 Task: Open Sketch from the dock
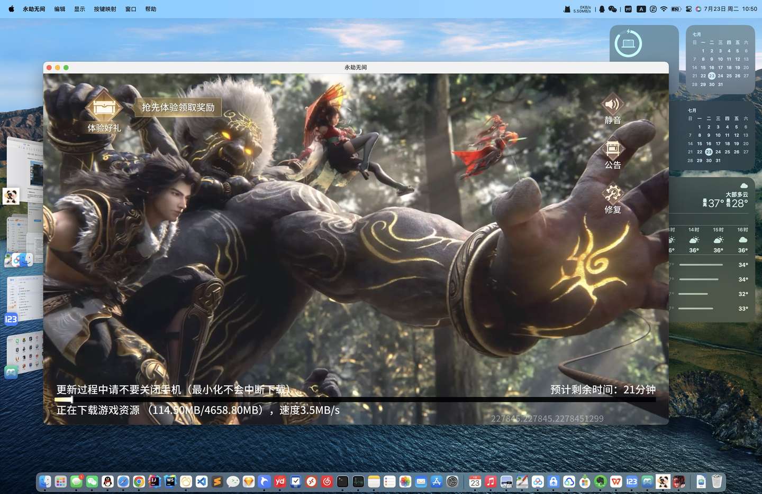click(249, 481)
